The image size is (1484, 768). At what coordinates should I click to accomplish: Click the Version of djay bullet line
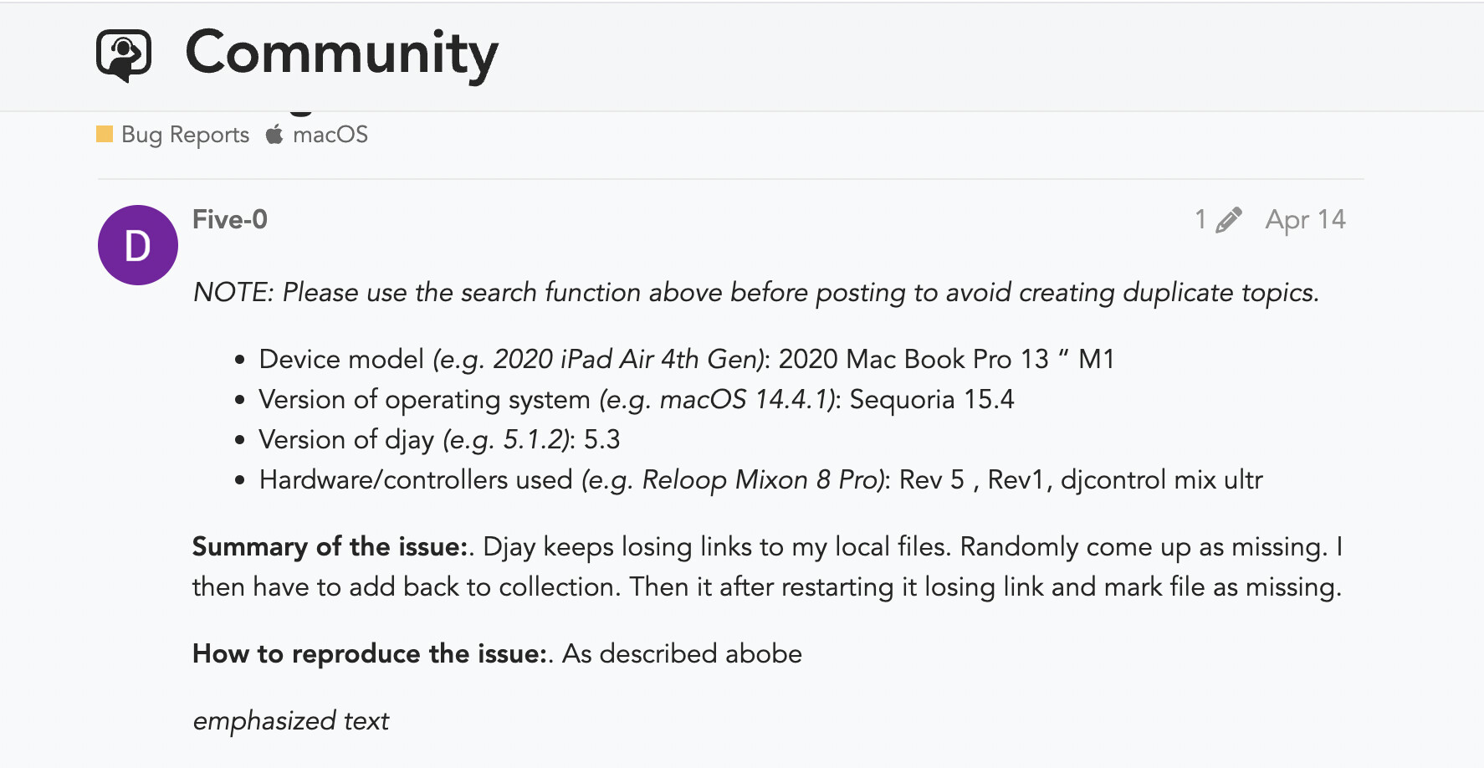pos(439,439)
